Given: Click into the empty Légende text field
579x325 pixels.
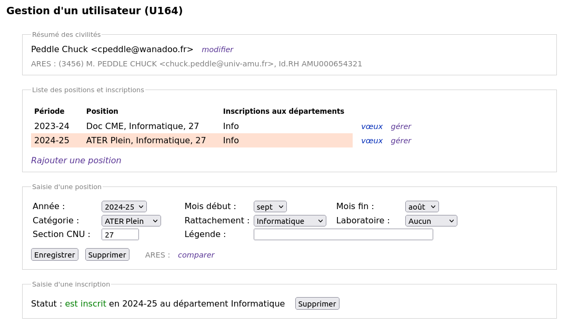Looking at the screenshot, I should click(x=343, y=234).
